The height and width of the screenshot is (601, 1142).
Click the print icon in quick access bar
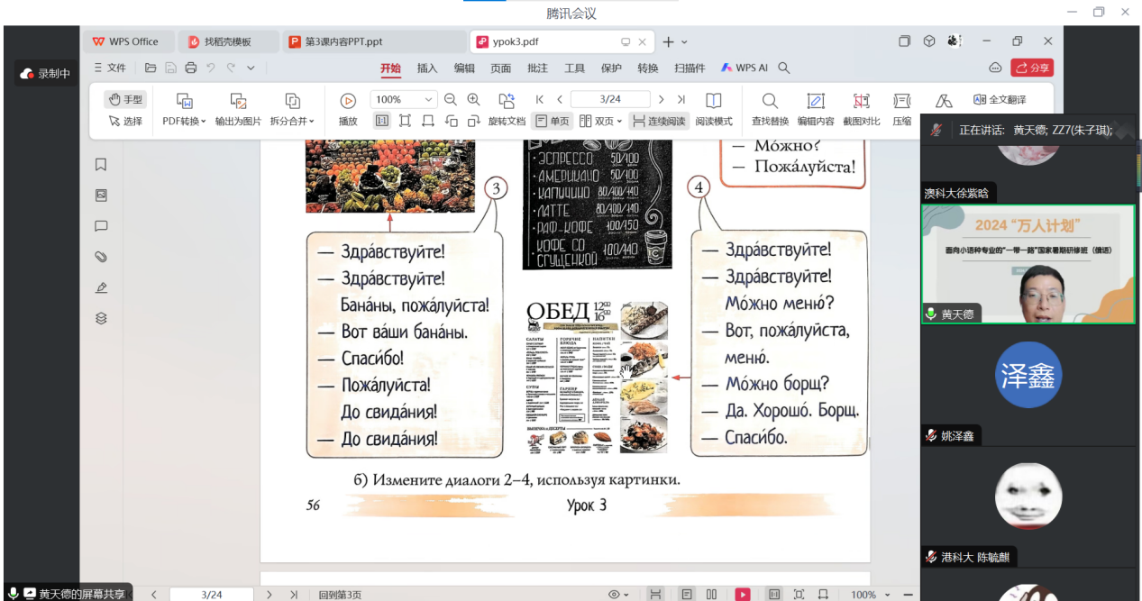pyautogui.click(x=190, y=68)
